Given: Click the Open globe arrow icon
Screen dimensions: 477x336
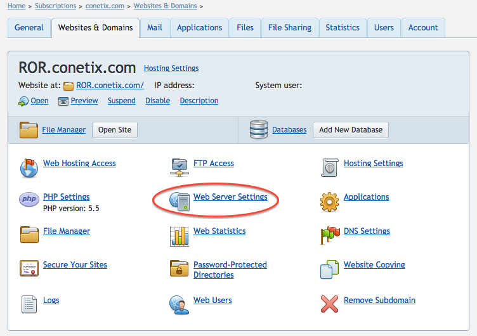Looking at the screenshot, I should coord(23,101).
